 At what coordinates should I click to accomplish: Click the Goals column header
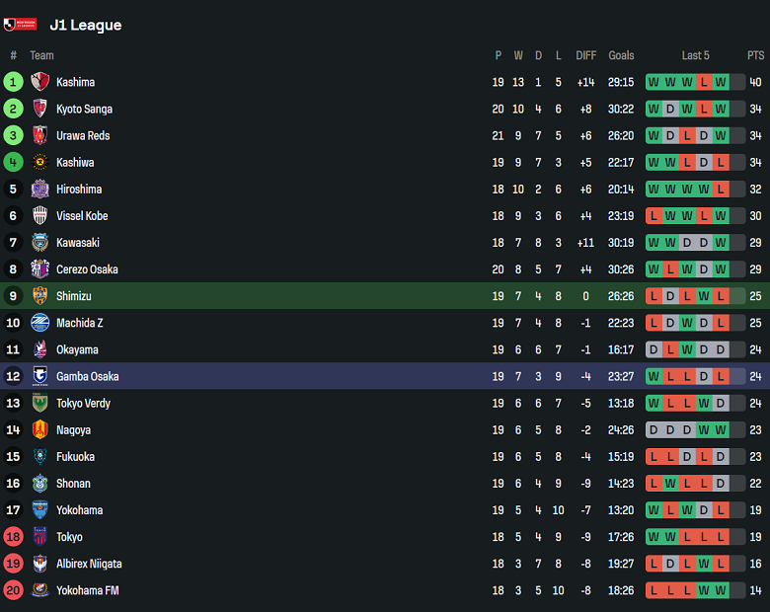[x=621, y=55]
